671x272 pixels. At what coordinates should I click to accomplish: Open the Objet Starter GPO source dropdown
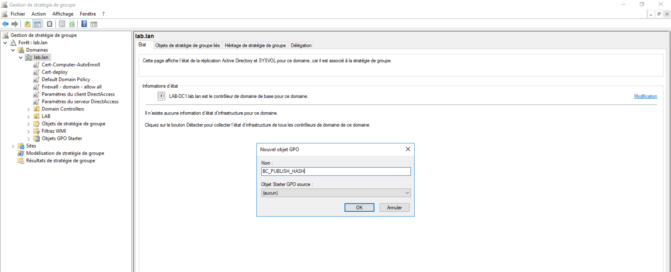(335, 193)
